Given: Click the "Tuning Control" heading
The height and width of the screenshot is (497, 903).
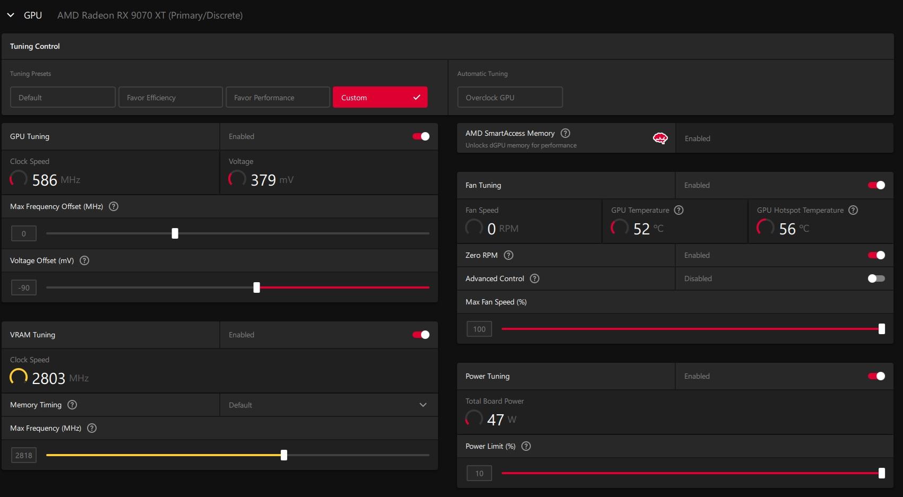Looking at the screenshot, I should click(35, 46).
